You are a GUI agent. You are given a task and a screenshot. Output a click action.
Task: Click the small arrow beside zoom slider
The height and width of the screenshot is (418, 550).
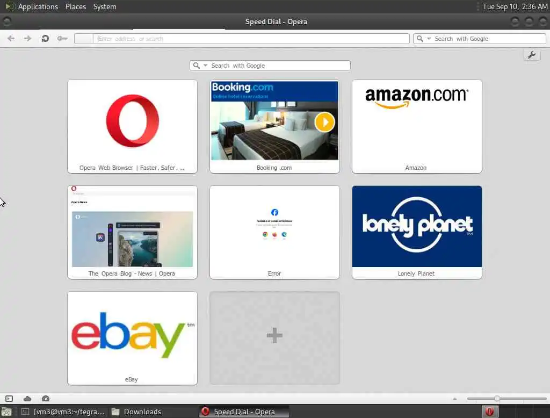[455, 399]
